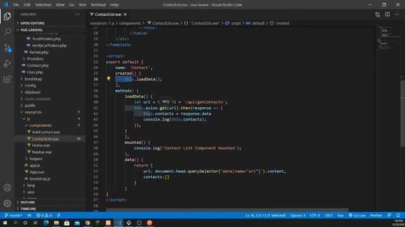This screenshot has width=405, height=227.
Task: Click the Windows Start button
Action: click(5, 223)
